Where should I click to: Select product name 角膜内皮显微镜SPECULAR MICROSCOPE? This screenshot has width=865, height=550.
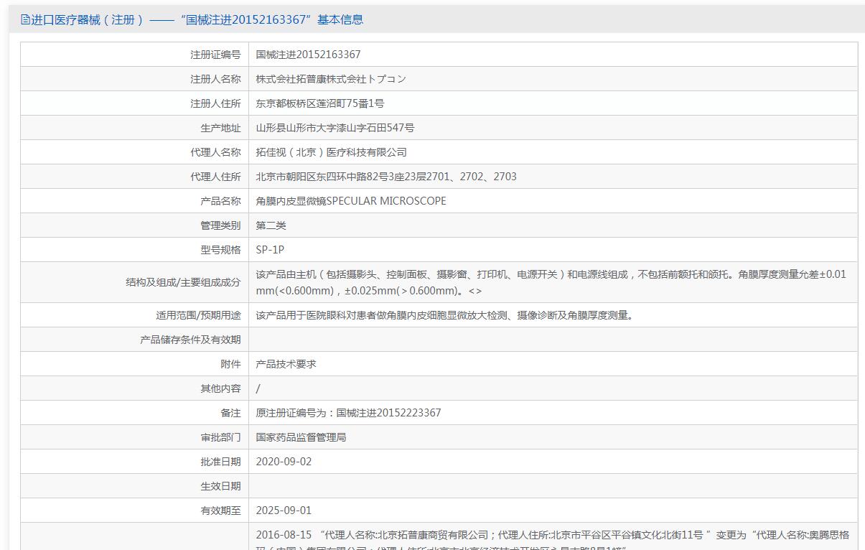351,201
